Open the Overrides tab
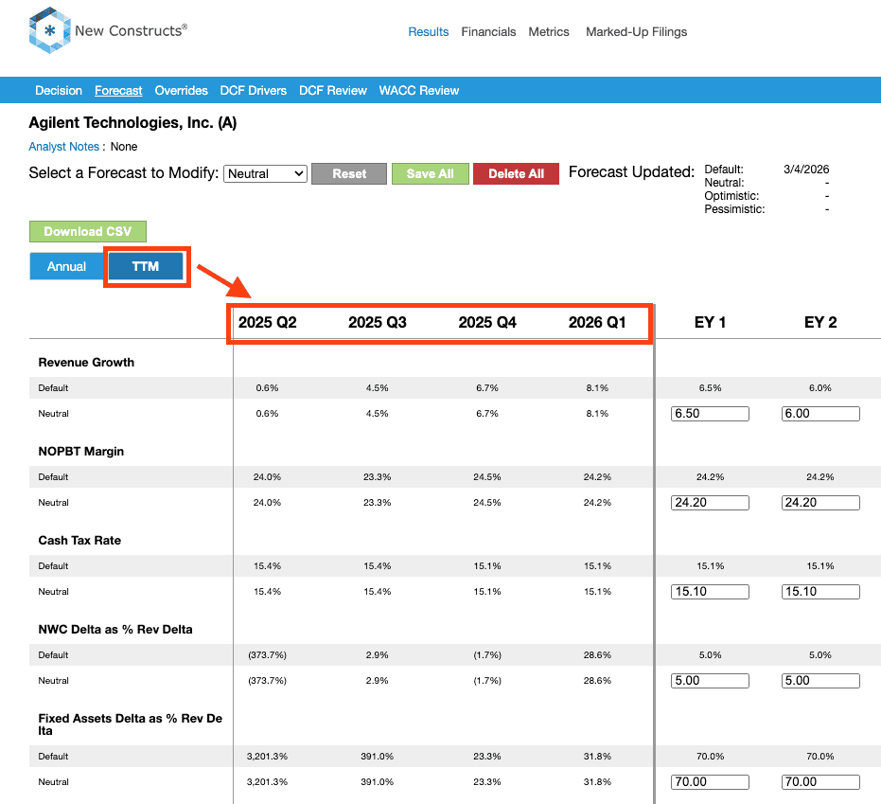881x804 pixels. 181,91
